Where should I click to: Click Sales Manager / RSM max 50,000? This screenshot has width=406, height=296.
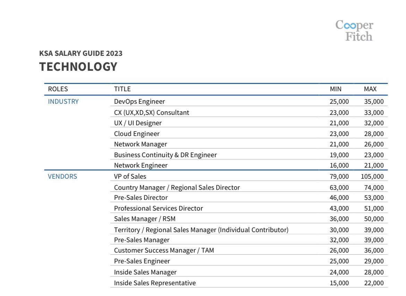pyautogui.click(x=374, y=219)
